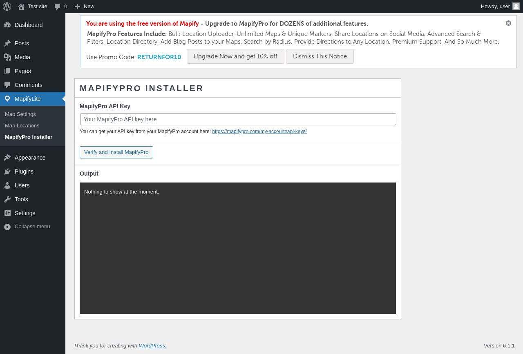Click the MAPIFYPRO INSTALLER heading

point(141,88)
